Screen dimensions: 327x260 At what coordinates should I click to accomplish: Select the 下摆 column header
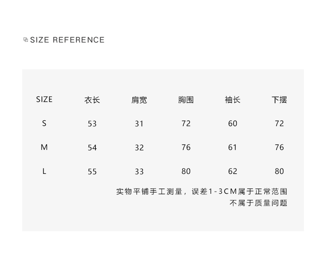(279, 100)
